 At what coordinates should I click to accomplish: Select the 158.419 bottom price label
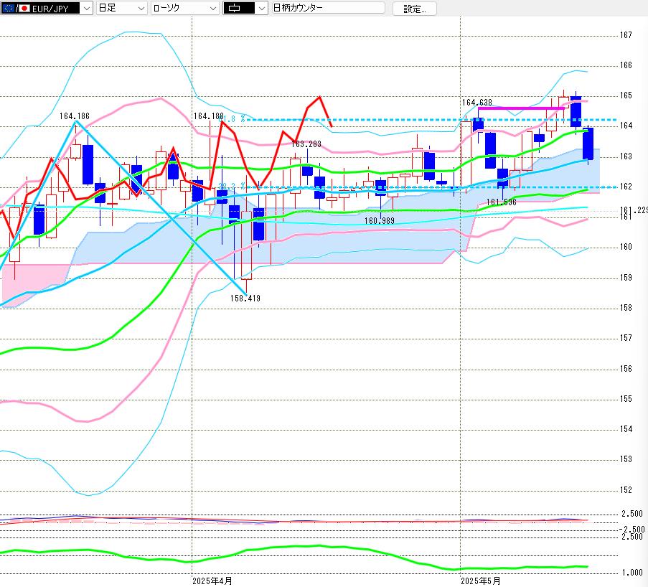[245, 298]
